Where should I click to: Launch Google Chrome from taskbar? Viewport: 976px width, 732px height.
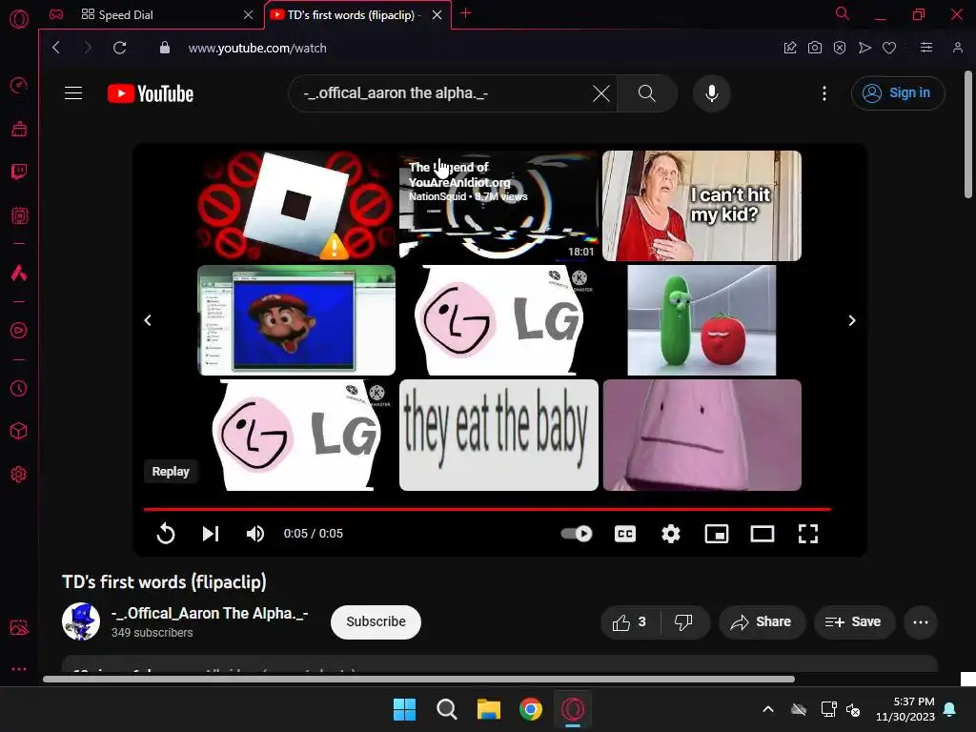click(x=531, y=709)
